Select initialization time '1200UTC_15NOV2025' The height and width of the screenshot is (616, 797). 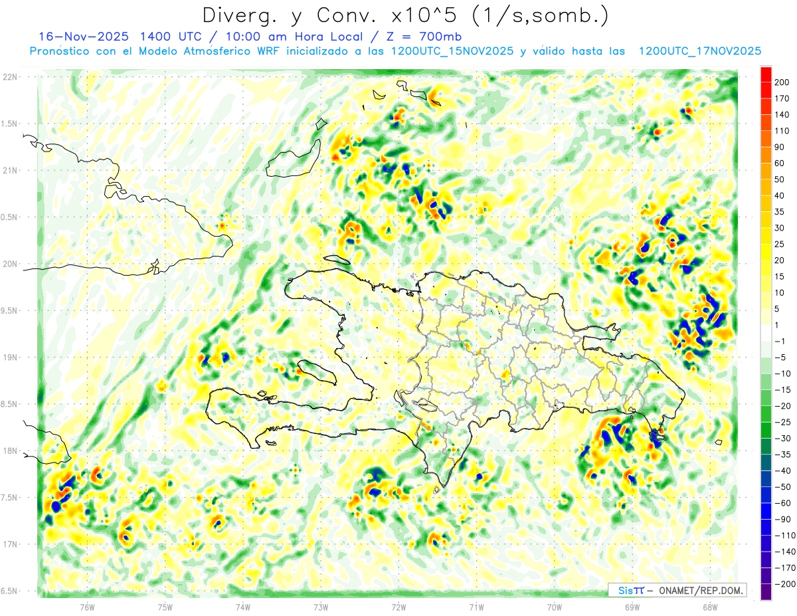point(452,51)
